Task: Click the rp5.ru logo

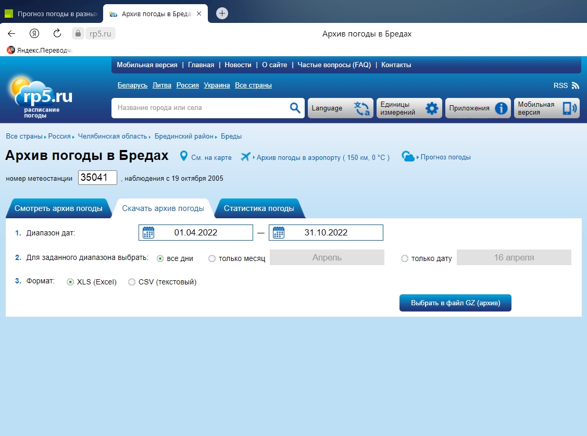Action: coord(41,97)
